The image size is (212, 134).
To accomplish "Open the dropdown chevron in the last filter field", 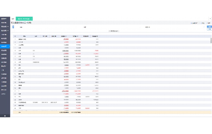I will (x=204, y=27).
